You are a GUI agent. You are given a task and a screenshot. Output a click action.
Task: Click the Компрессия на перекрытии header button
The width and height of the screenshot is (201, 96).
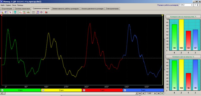(x=183, y=17)
